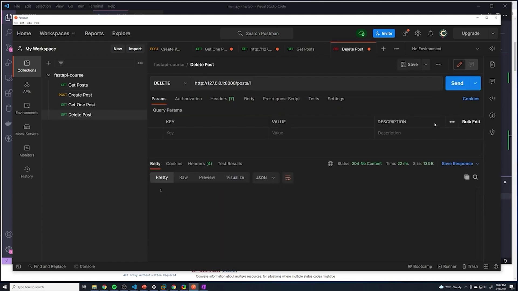Toggle the environment quick look eye icon
This screenshot has width=518, height=291.
click(x=492, y=49)
